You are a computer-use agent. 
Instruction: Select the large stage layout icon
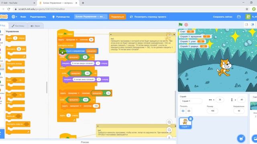[253, 25]
